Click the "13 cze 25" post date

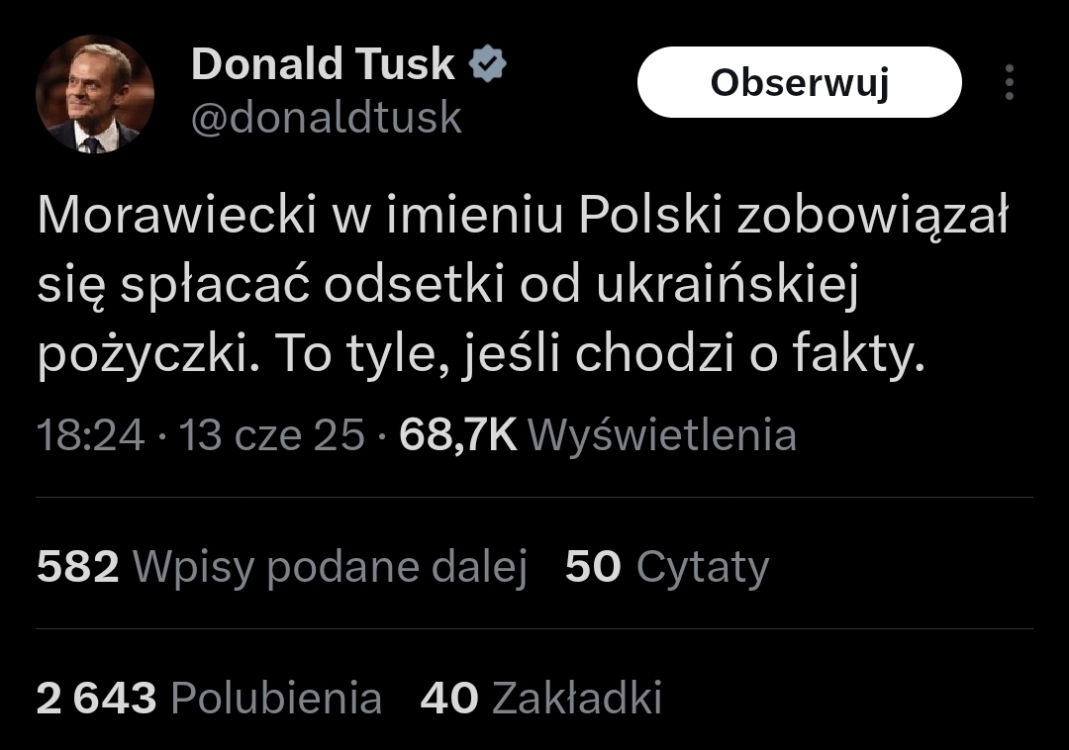pos(271,435)
